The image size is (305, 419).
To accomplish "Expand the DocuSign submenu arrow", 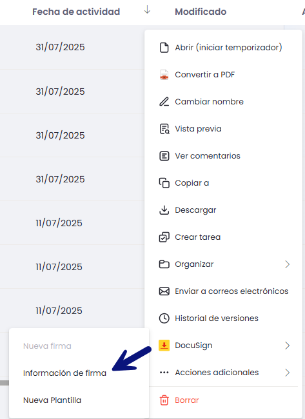I will (x=288, y=346).
